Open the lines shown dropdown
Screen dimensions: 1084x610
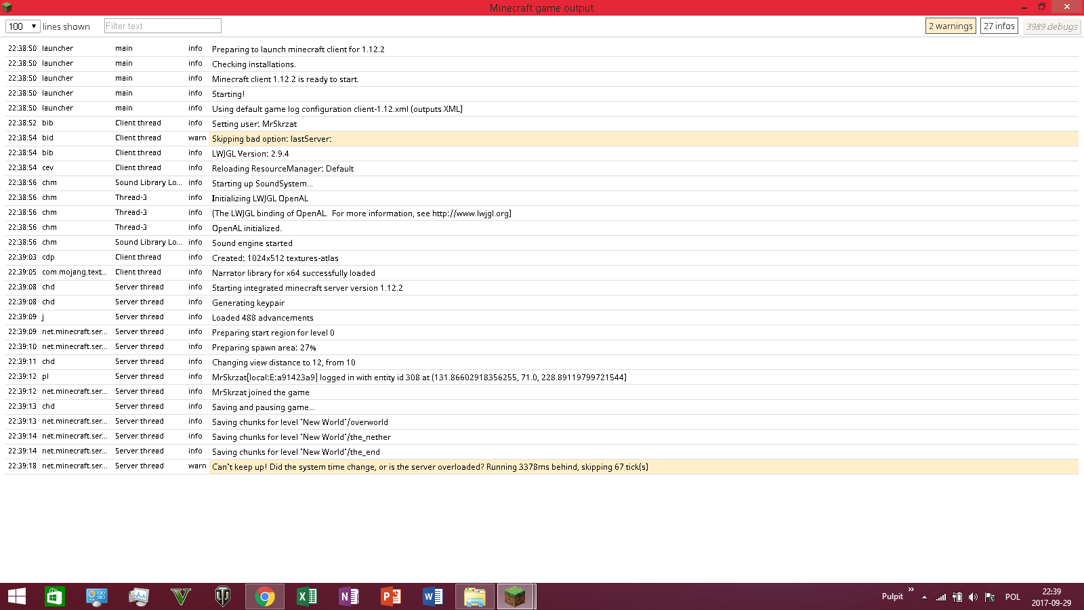[x=23, y=26]
